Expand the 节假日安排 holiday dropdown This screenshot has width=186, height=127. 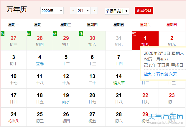point(117,11)
